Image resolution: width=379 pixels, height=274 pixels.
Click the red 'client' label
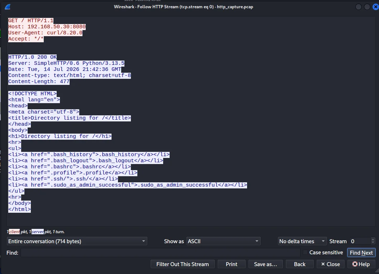14,231
